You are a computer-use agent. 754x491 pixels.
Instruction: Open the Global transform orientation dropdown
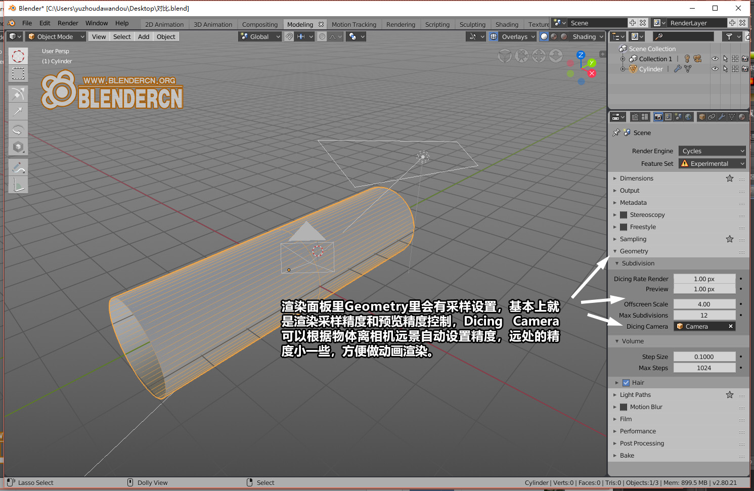tap(259, 36)
